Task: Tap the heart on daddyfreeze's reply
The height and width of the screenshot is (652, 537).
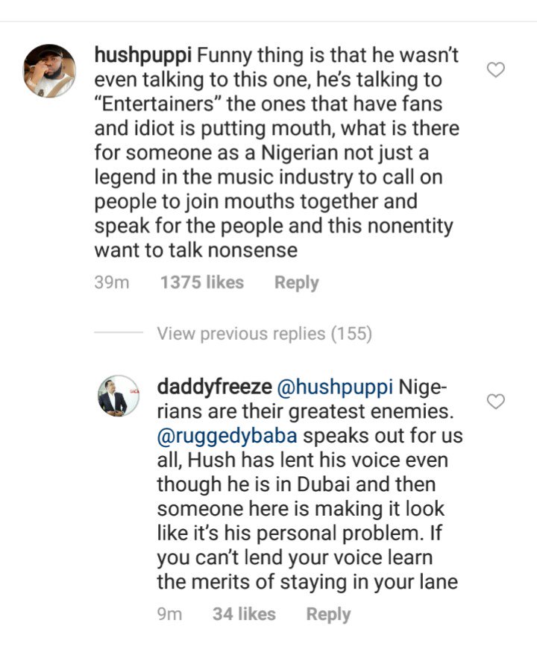Action: 496,402
